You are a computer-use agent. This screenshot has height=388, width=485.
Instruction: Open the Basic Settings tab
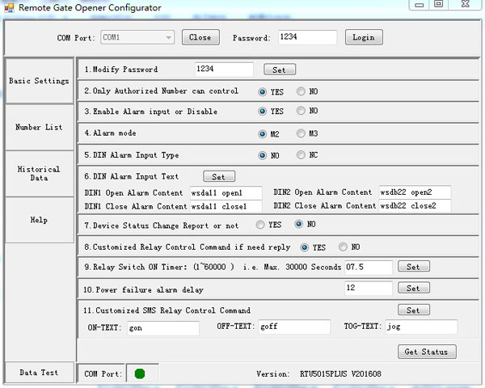pyautogui.click(x=39, y=81)
